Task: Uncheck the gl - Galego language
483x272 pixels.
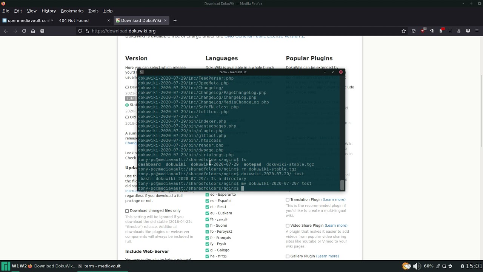Action: [207, 250]
